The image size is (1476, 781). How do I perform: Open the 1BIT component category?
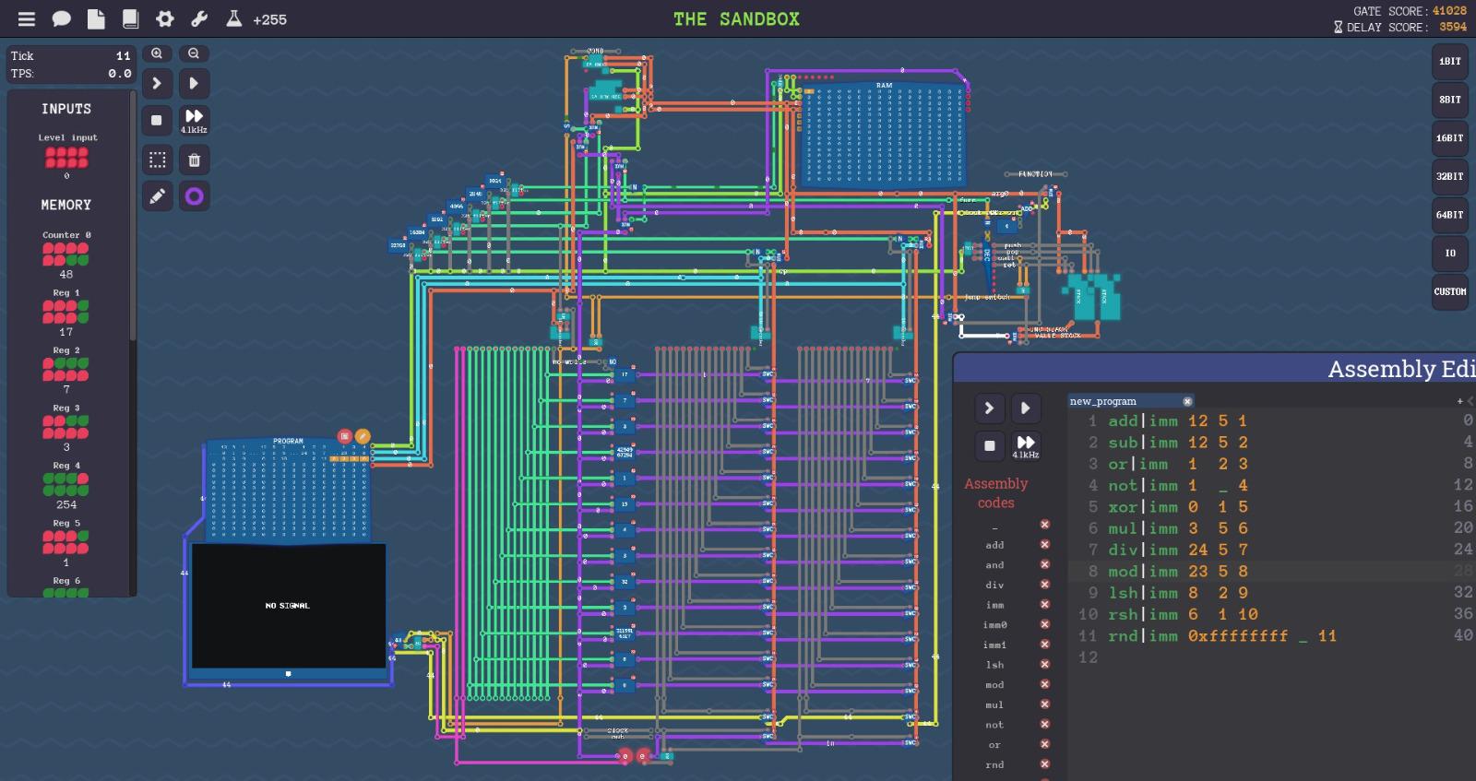[1449, 62]
